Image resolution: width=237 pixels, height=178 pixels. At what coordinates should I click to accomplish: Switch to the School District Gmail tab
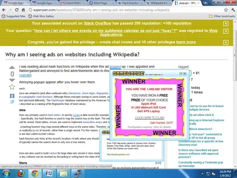pos(73,3)
